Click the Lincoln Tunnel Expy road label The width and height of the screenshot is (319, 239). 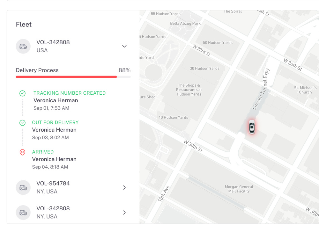click(x=261, y=89)
